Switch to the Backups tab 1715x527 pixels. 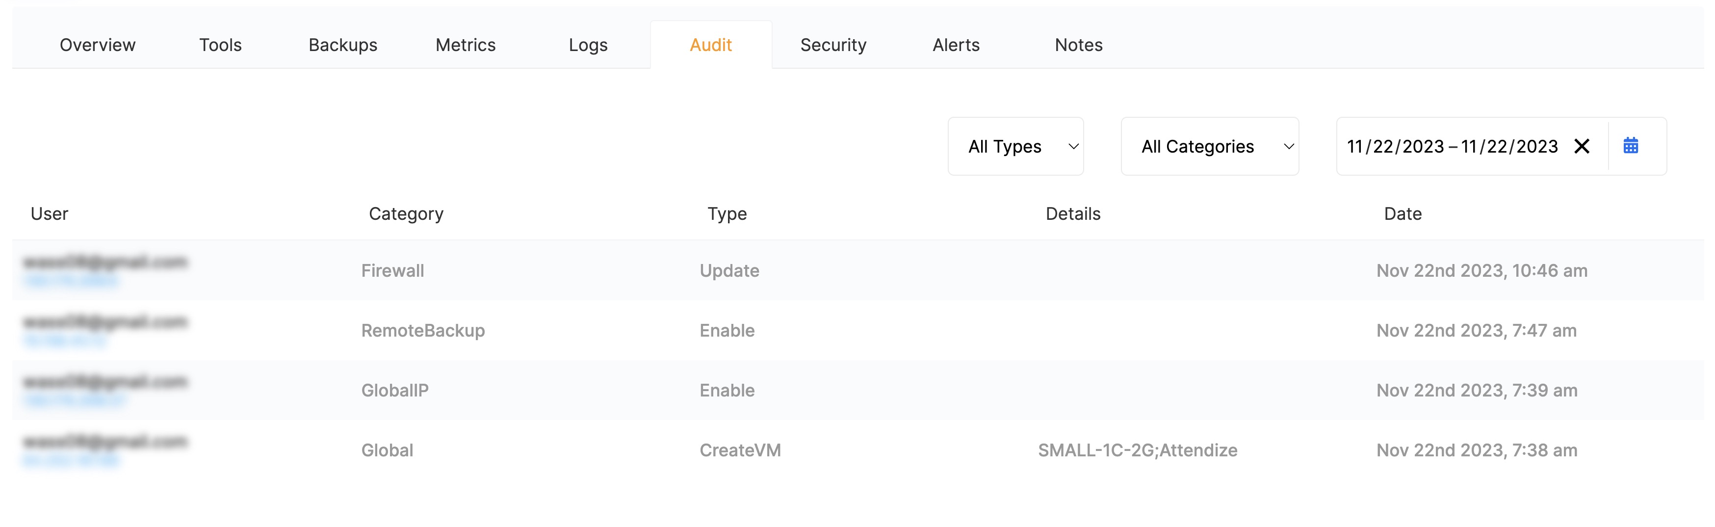[x=343, y=45]
